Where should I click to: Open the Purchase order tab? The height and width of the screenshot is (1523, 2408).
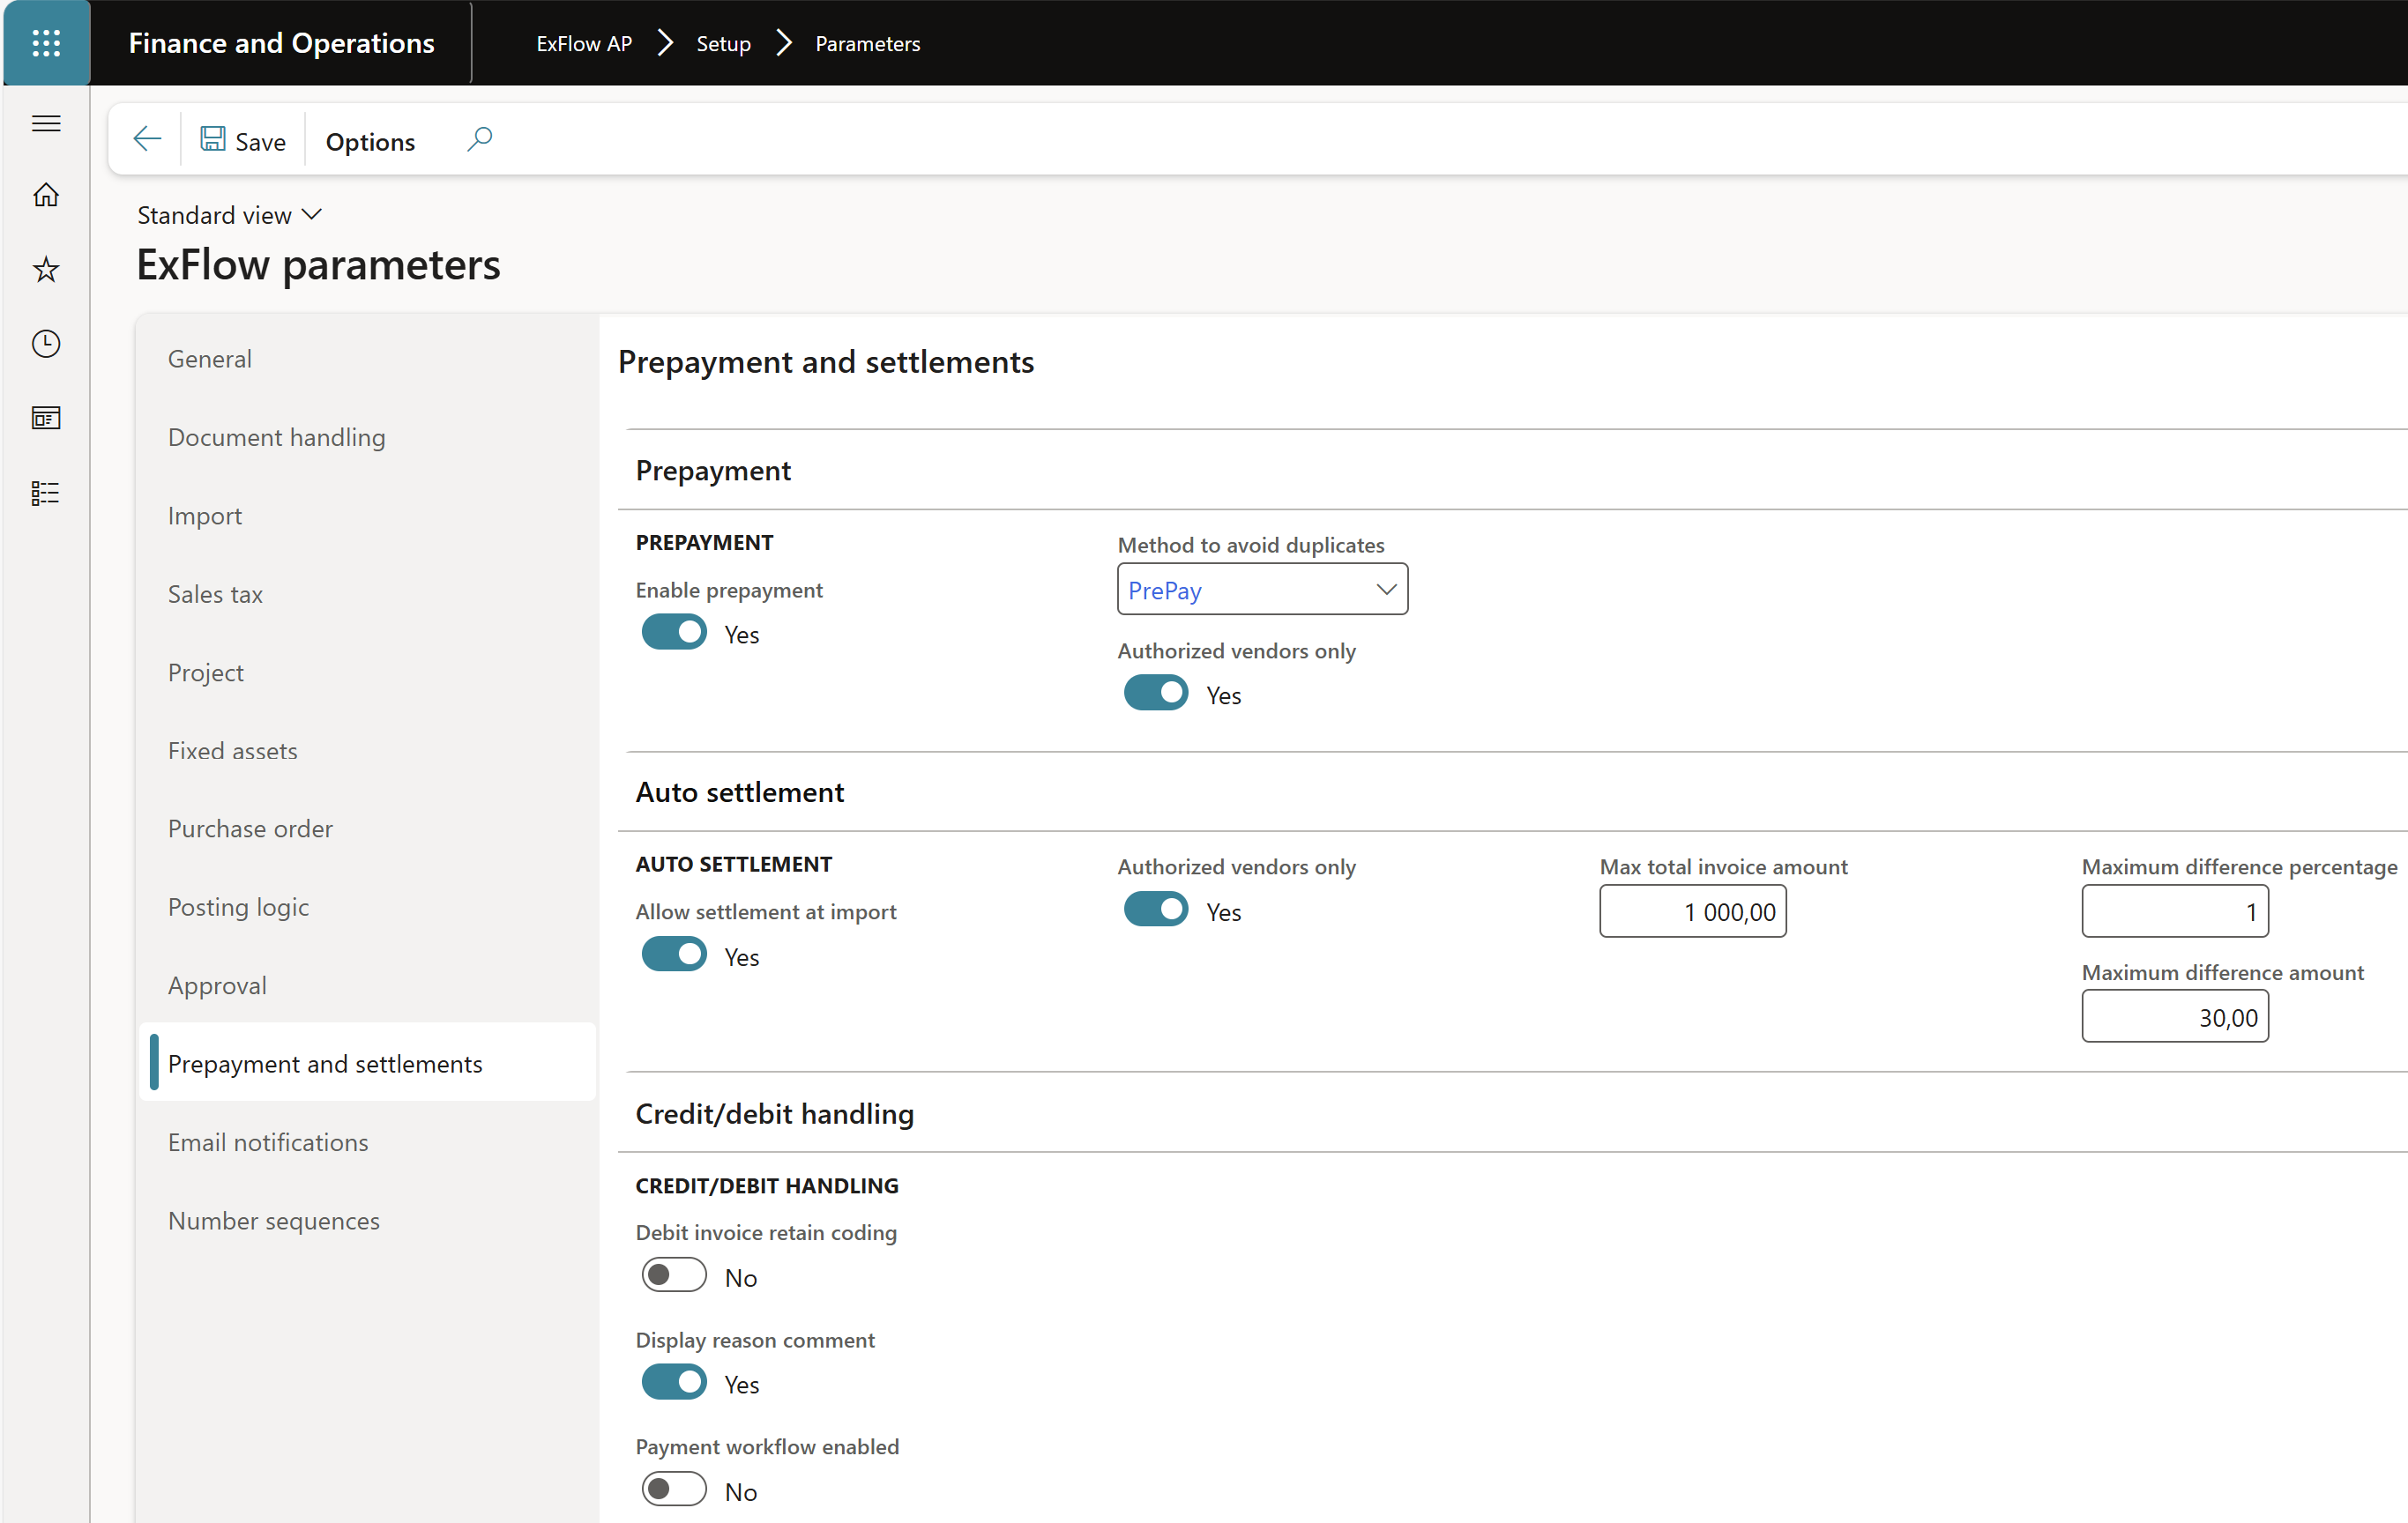pos(367,828)
